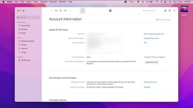Open the Window menu
193x108 pixels.
[62, 2]
